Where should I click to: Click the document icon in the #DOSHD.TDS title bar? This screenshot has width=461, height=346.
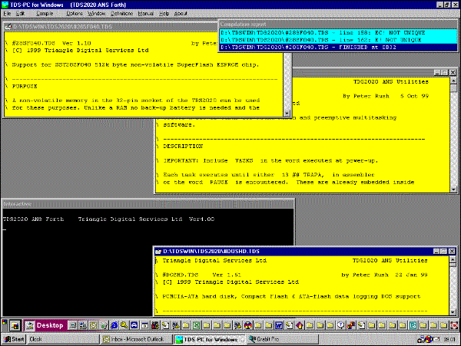tap(158, 252)
